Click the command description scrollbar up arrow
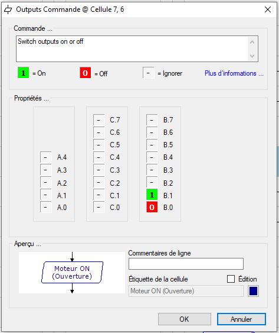The image size is (279, 333). pyautogui.click(x=252, y=42)
